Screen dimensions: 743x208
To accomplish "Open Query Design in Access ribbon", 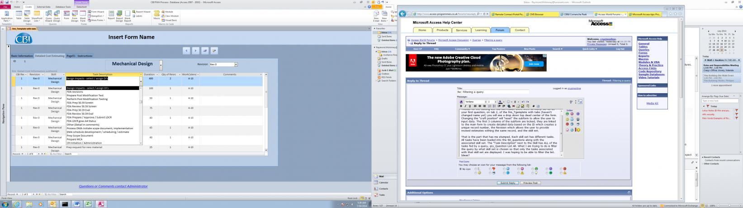I will click(x=57, y=16).
